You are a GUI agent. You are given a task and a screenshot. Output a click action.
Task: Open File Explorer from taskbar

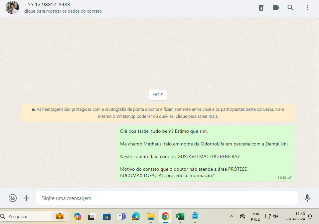[151, 216]
